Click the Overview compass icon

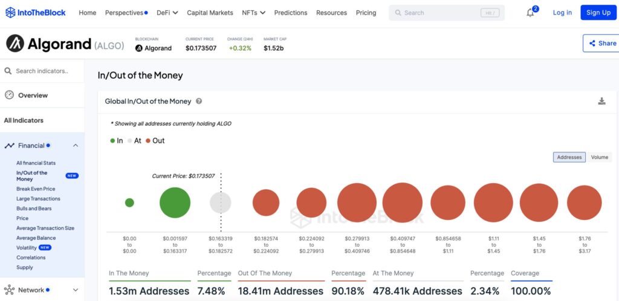coord(9,95)
